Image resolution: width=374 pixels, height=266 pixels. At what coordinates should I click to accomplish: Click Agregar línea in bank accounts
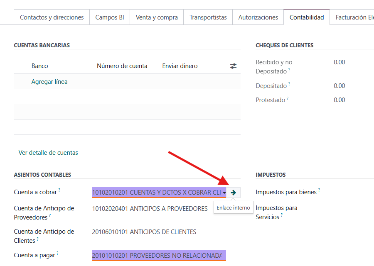pyautogui.click(x=49, y=82)
